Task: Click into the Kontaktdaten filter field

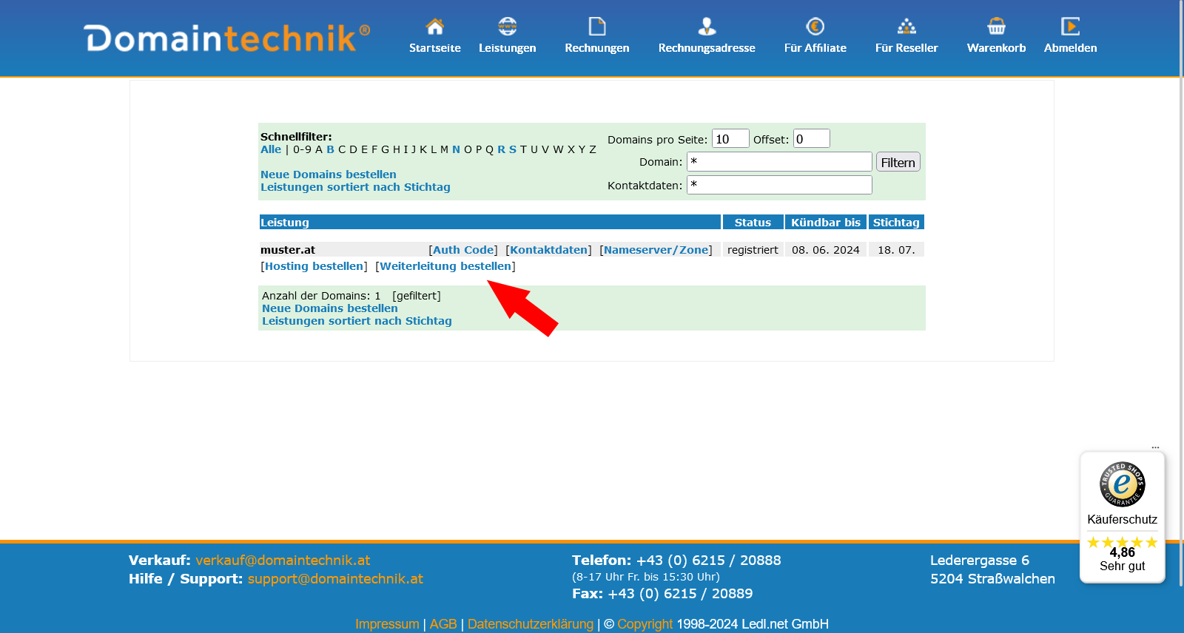Action: [x=779, y=185]
